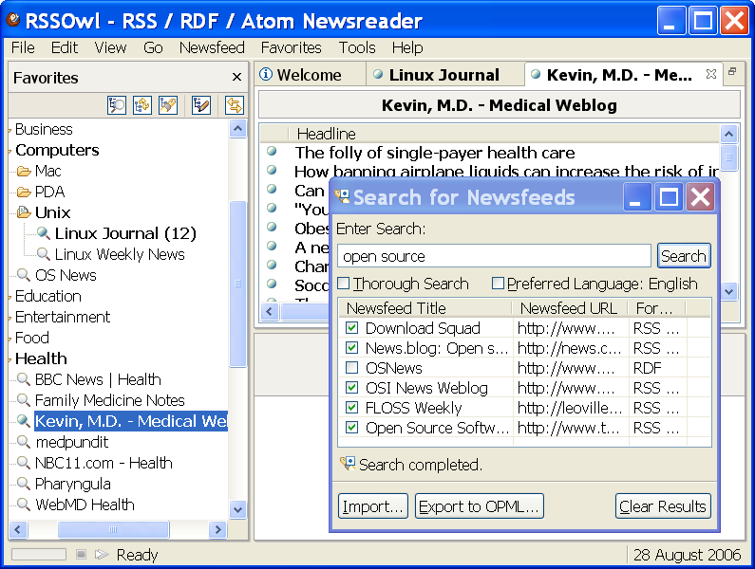Collapse the Health category

[x=10, y=359]
